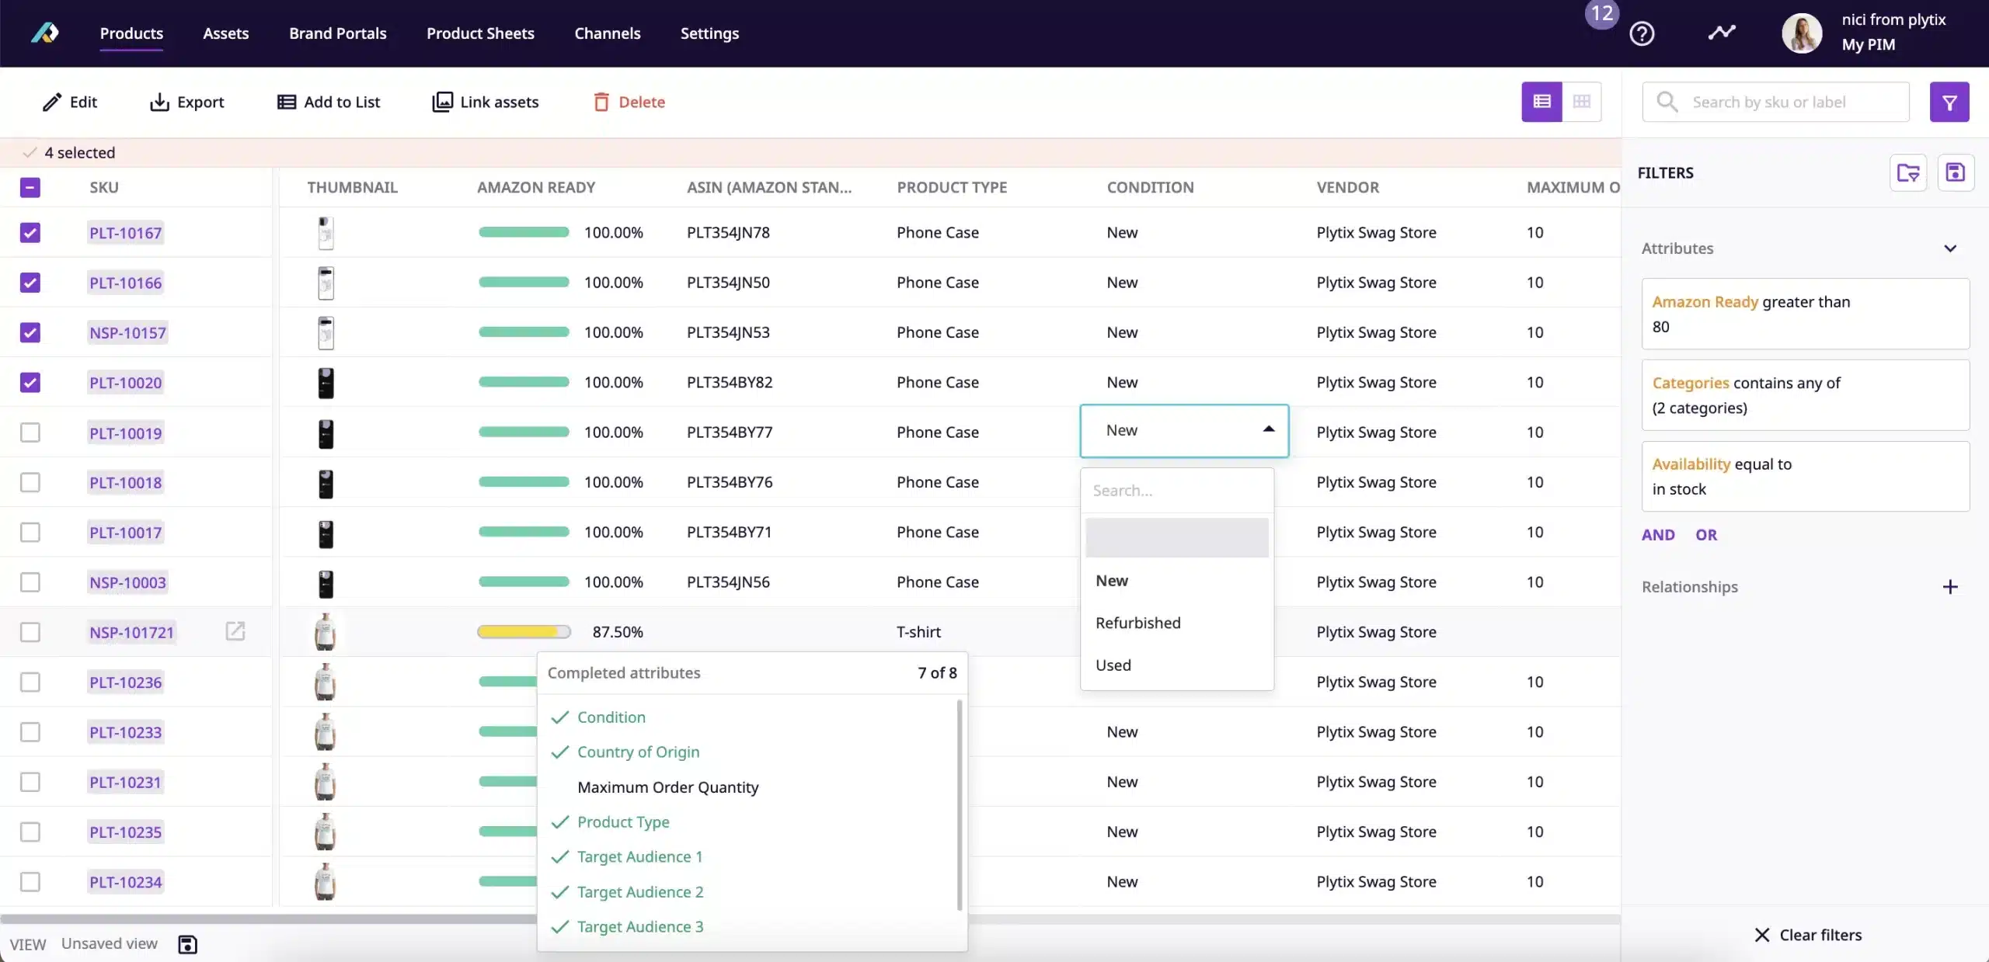Open thumbnail of PLT-10167 phone case
Screen dimensions: 1989x962
(x=326, y=233)
